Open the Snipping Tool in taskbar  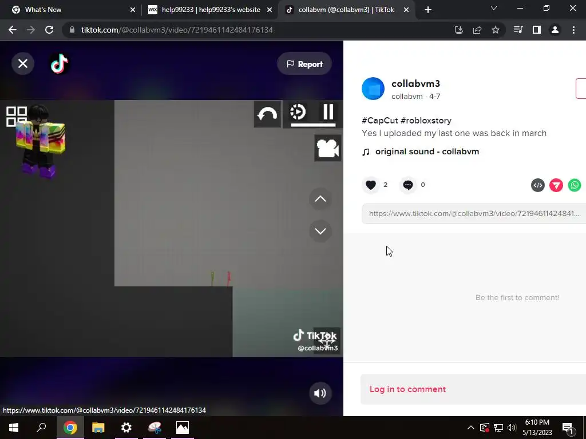coord(155,428)
